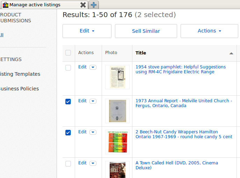Image resolution: width=240 pixels, height=178 pixels.
Task: Uncheck the Beech-Nut Candy Wrappers listing
Action: point(68,133)
